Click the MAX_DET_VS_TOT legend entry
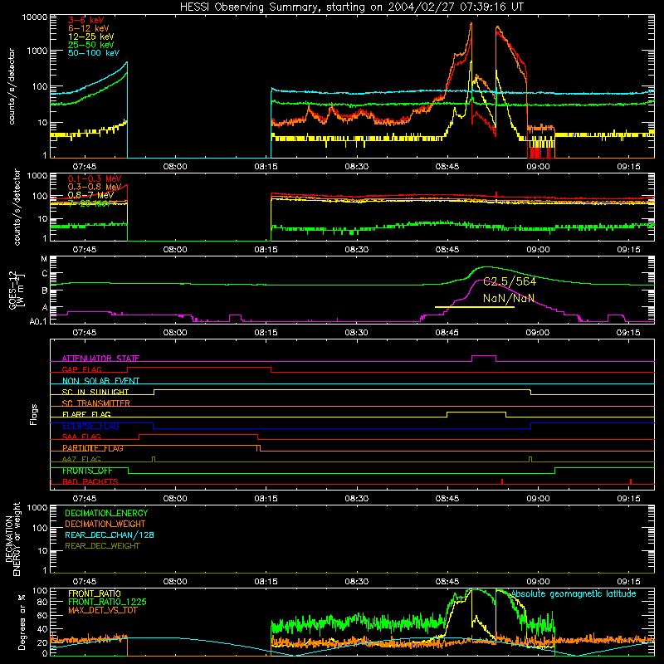 click(102, 610)
